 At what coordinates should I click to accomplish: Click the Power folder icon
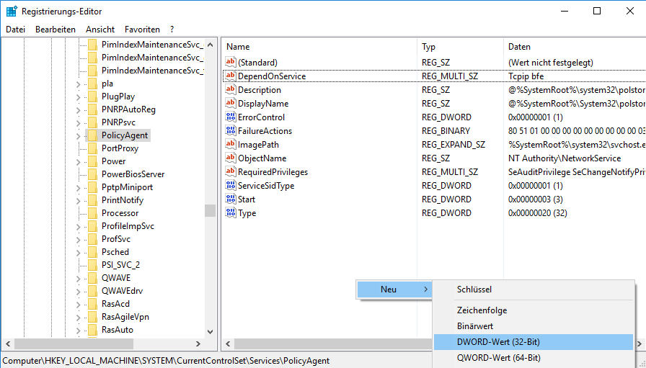click(93, 161)
